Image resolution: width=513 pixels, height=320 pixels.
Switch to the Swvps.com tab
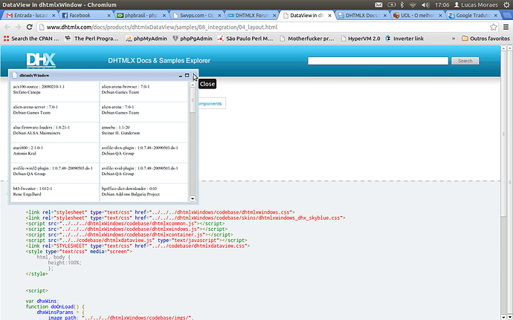[196, 16]
